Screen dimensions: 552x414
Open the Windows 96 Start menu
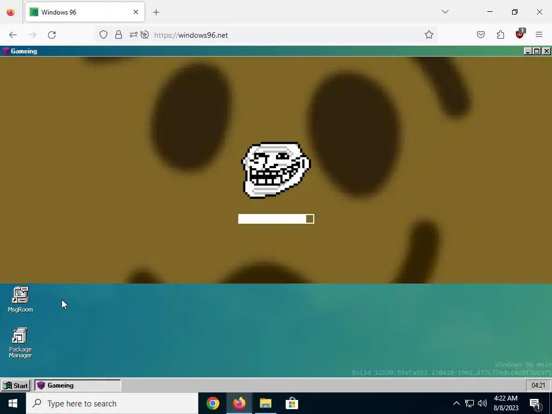pos(16,385)
